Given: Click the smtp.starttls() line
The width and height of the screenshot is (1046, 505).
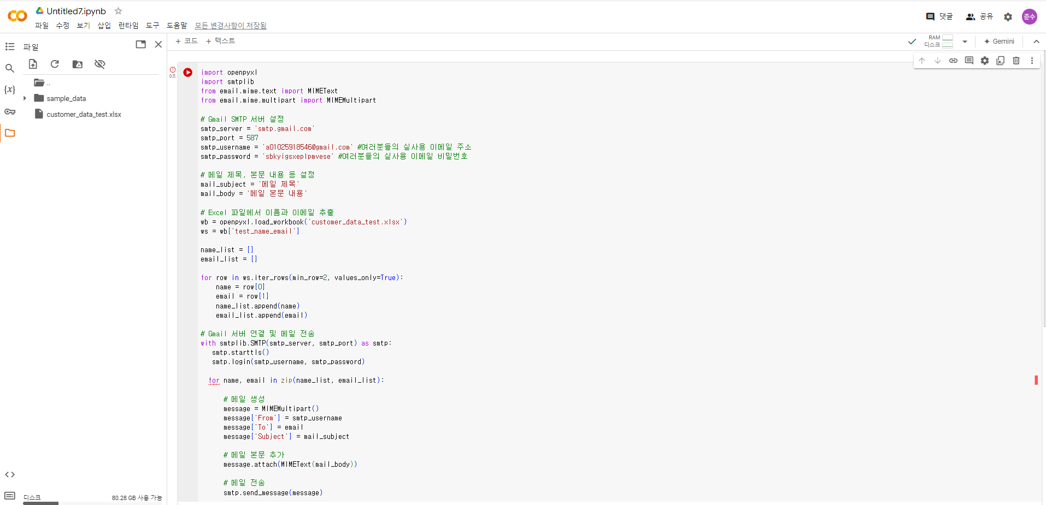Looking at the screenshot, I should (240, 353).
